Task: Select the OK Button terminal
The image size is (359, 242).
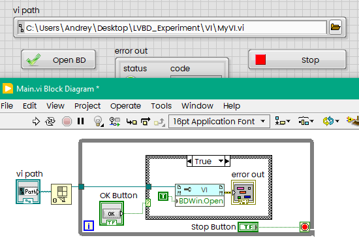Action: (112, 213)
